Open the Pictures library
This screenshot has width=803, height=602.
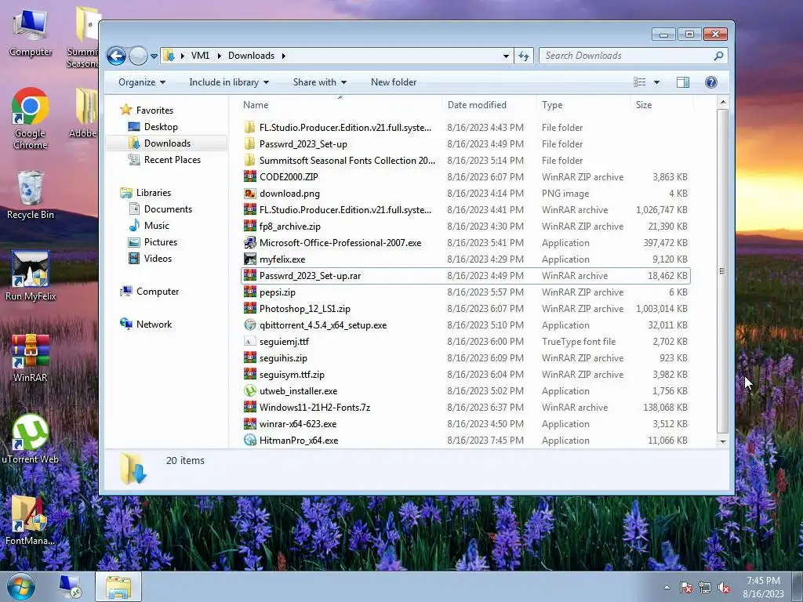point(160,242)
